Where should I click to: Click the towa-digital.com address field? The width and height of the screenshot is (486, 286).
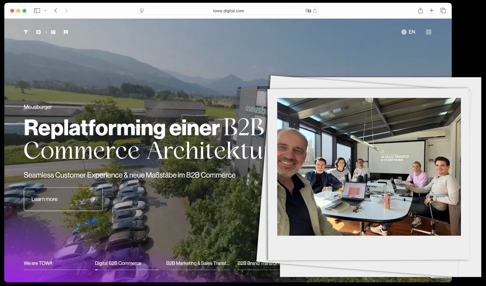coord(228,11)
